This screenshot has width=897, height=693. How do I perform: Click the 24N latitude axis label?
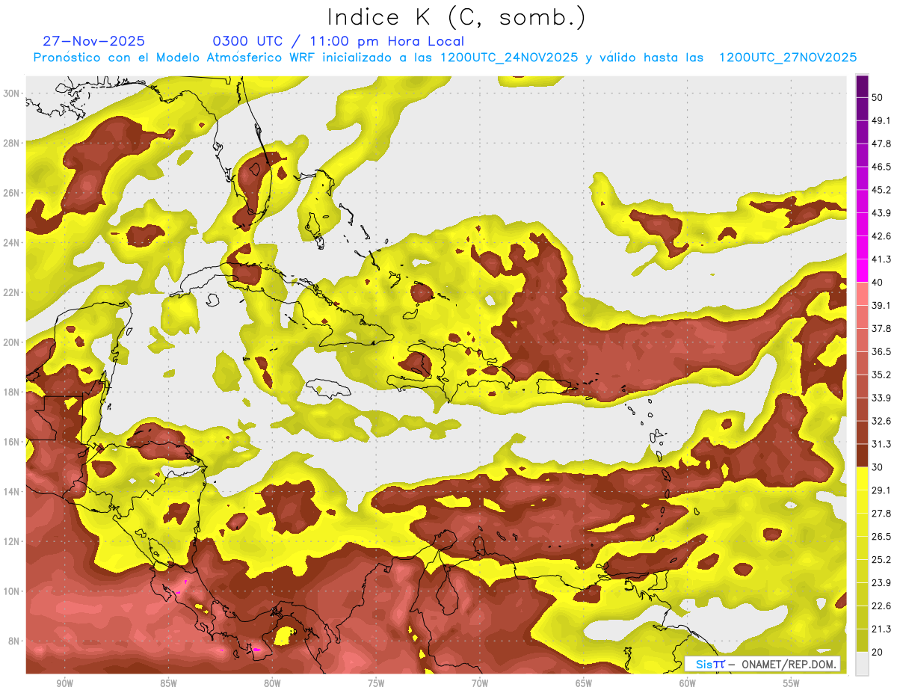11,243
